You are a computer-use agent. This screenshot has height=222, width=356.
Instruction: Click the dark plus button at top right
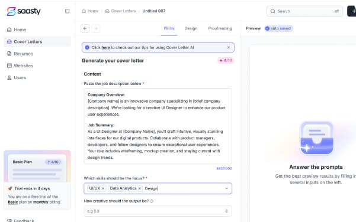(x=352, y=11)
